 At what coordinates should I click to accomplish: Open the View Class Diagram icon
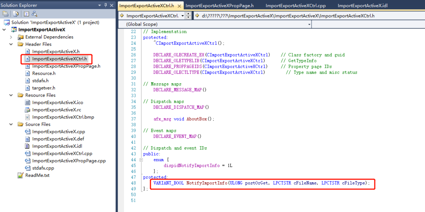click(34, 14)
